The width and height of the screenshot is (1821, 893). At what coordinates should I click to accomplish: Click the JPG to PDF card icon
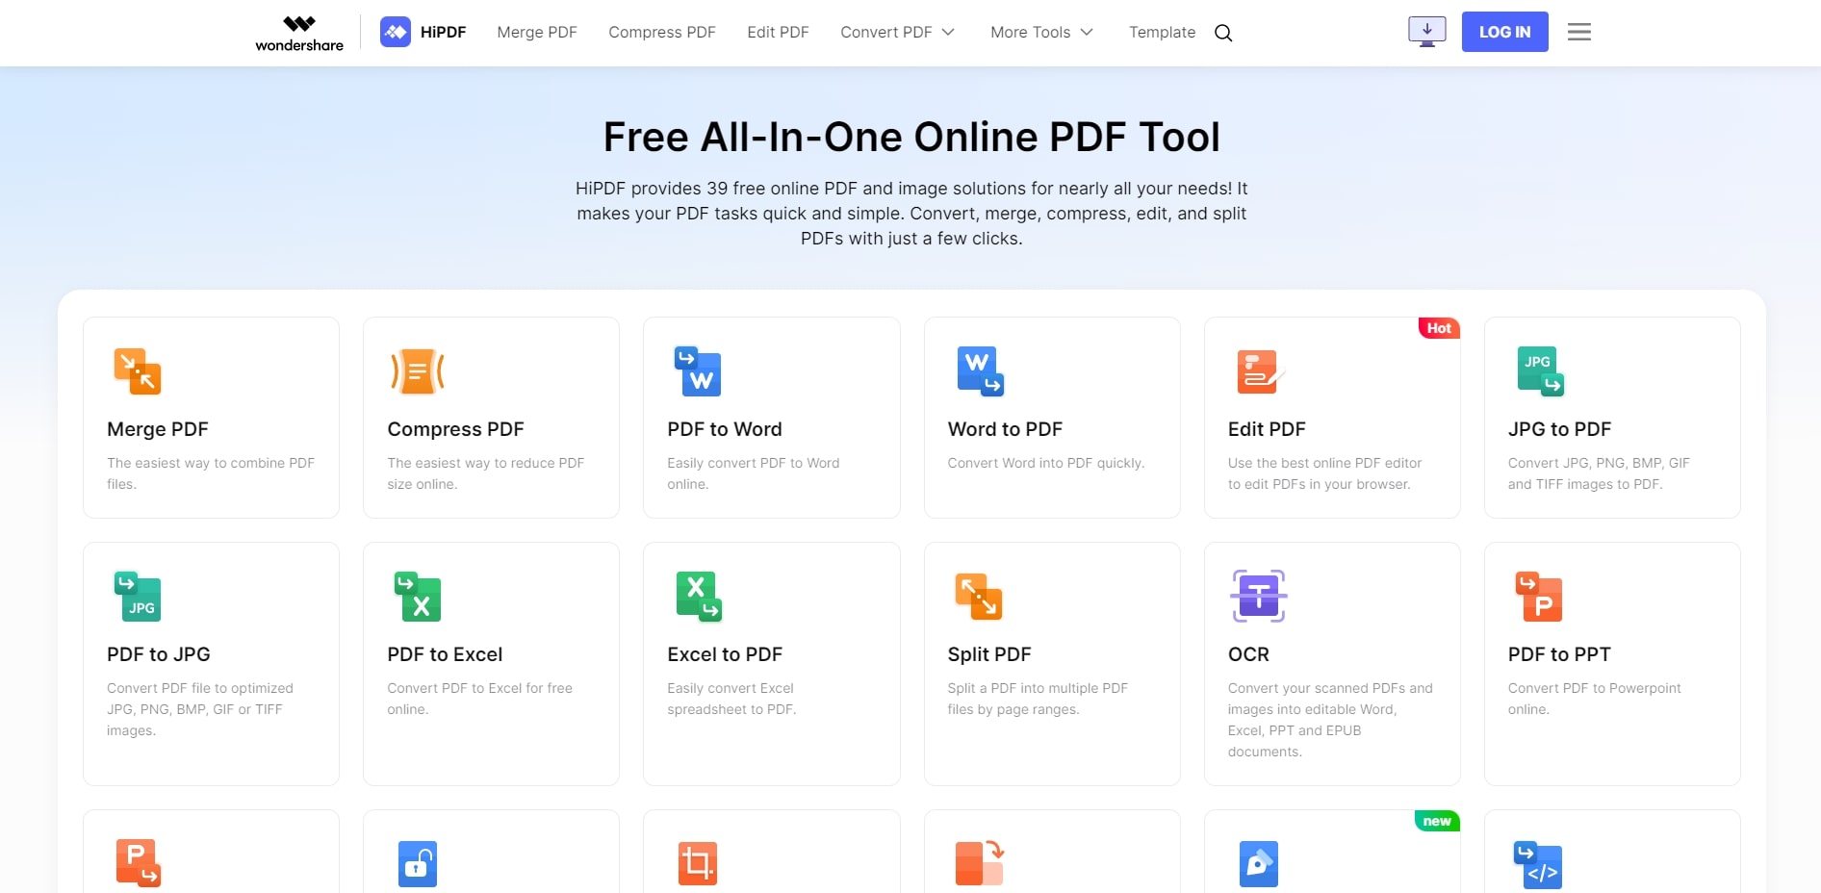[1540, 371]
